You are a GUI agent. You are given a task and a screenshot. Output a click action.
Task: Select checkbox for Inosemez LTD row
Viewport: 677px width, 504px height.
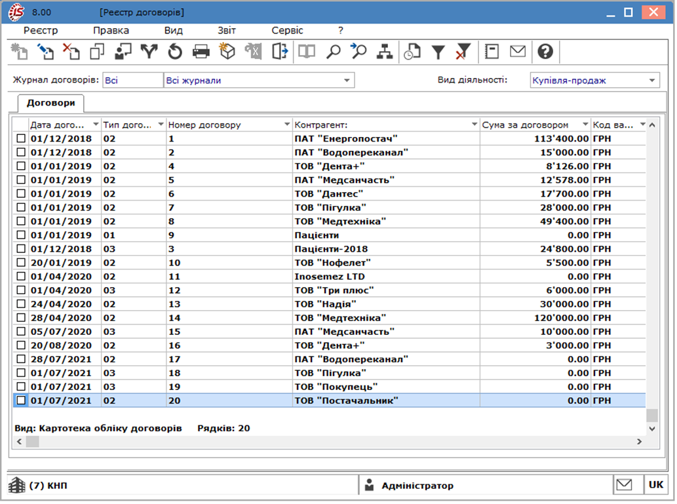coord(21,277)
